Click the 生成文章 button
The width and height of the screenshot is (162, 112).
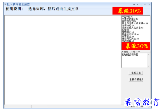click(x=136, y=73)
